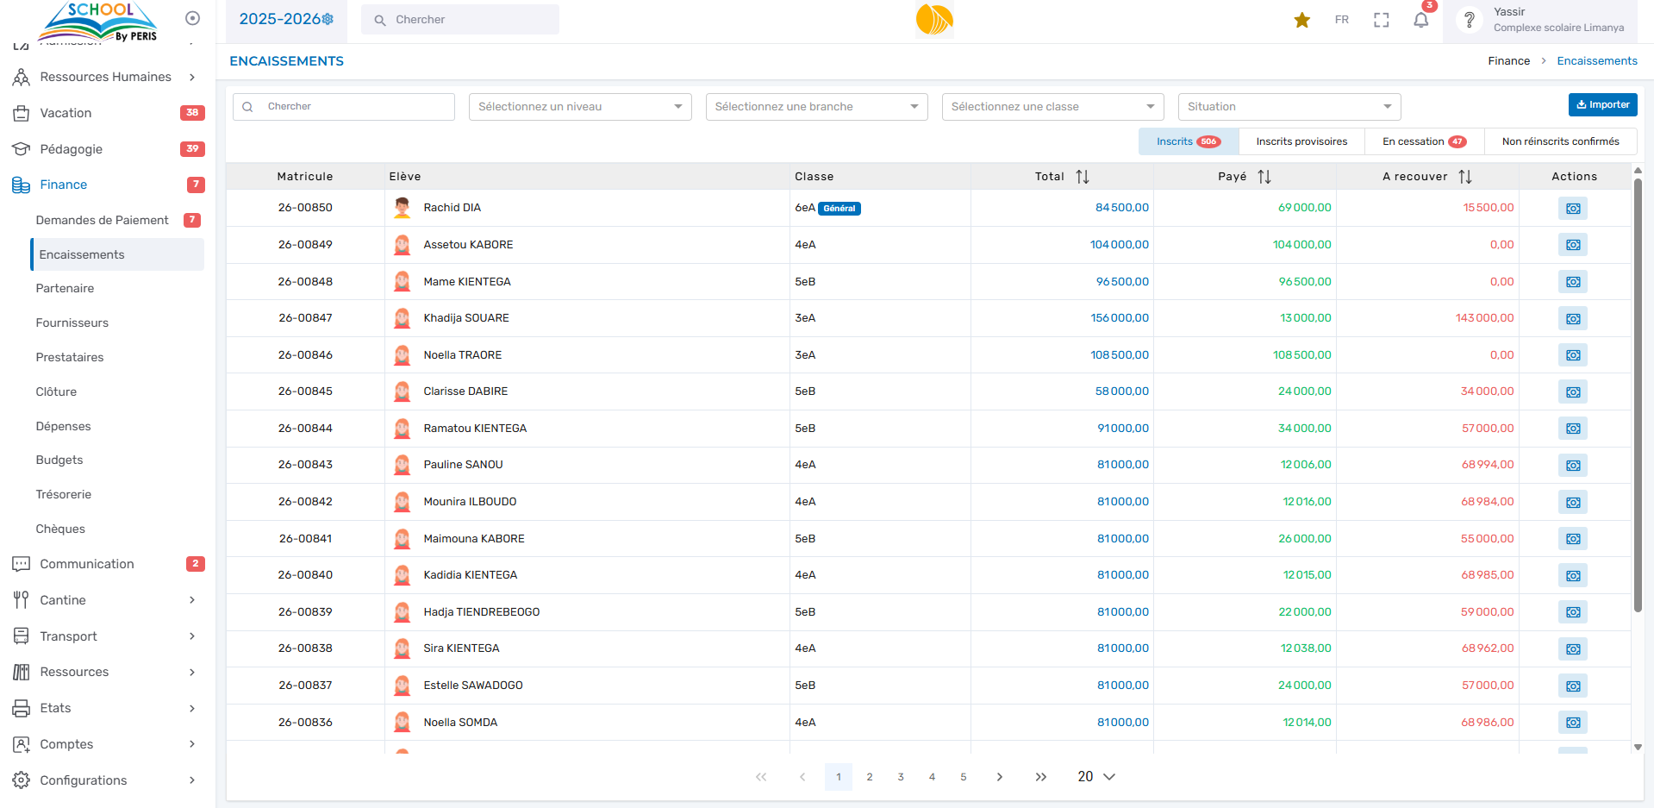This screenshot has height=808, width=1654.
Task: Click the Importer button
Action: pyautogui.click(x=1602, y=104)
